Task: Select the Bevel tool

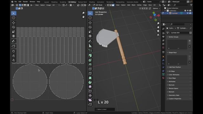Action: point(90,65)
